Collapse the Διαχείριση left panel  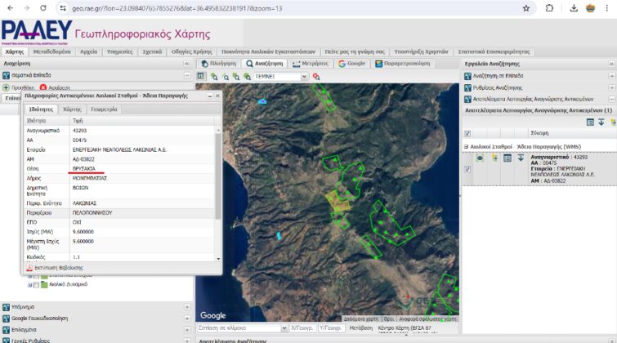pyautogui.click(x=186, y=64)
